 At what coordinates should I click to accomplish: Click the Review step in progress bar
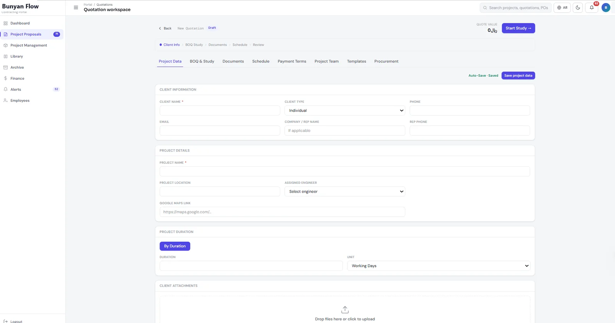coord(258,45)
